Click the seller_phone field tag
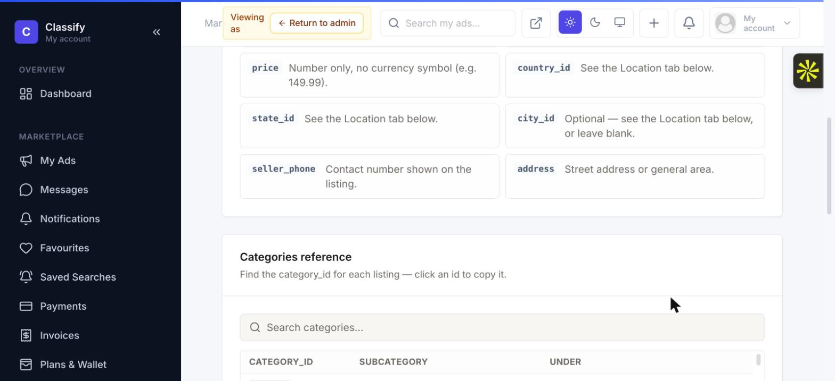Image resolution: width=835 pixels, height=381 pixels. click(x=284, y=169)
